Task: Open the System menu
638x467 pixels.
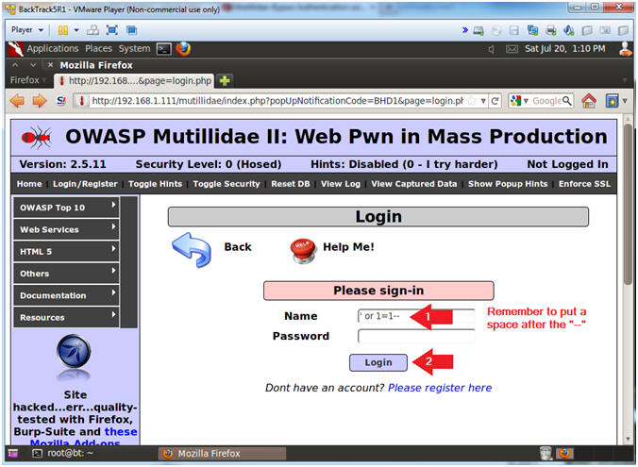Action: 134,49
